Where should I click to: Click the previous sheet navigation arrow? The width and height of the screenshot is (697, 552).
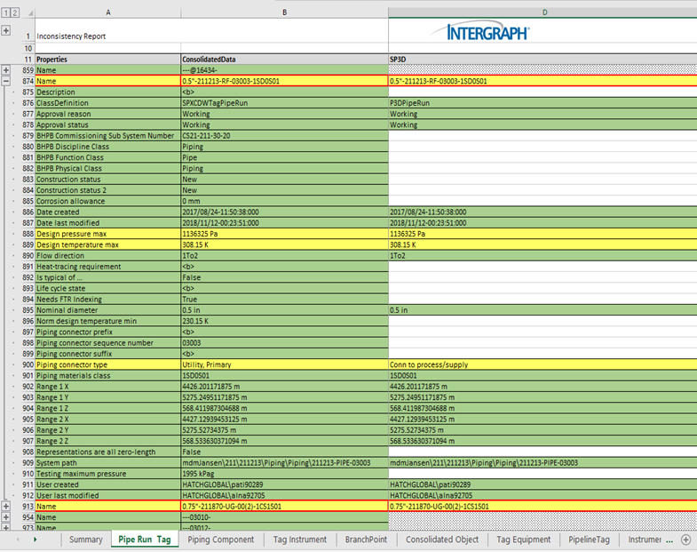tap(17, 540)
